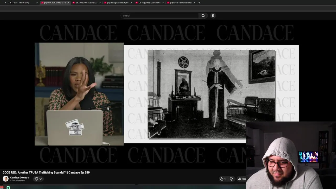Image resolution: width=336 pixels, height=189 pixels.
Task: Close the TikTok tab
Action: 37,3
